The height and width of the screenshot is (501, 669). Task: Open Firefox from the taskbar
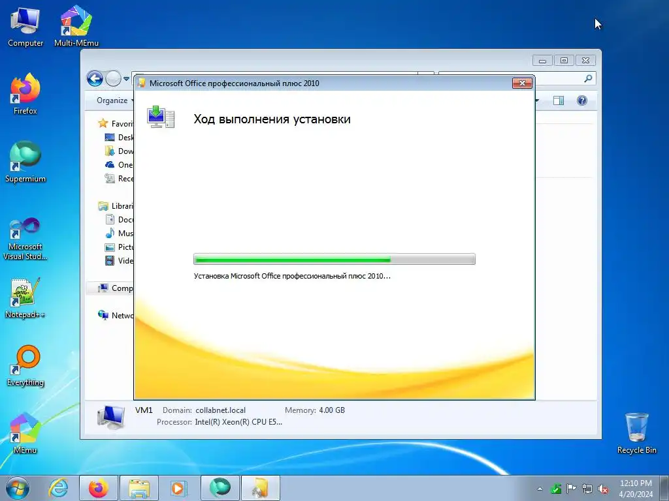tap(99, 488)
